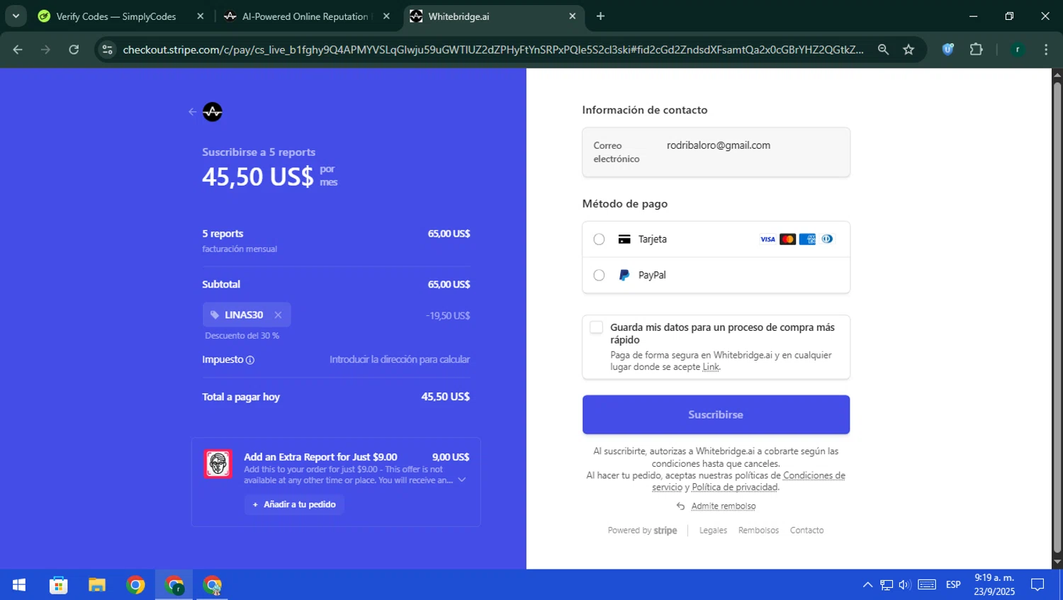Check the Guarda mis datos checkbox
Viewport: 1063px width, 600px height.
tap(596, 327)
